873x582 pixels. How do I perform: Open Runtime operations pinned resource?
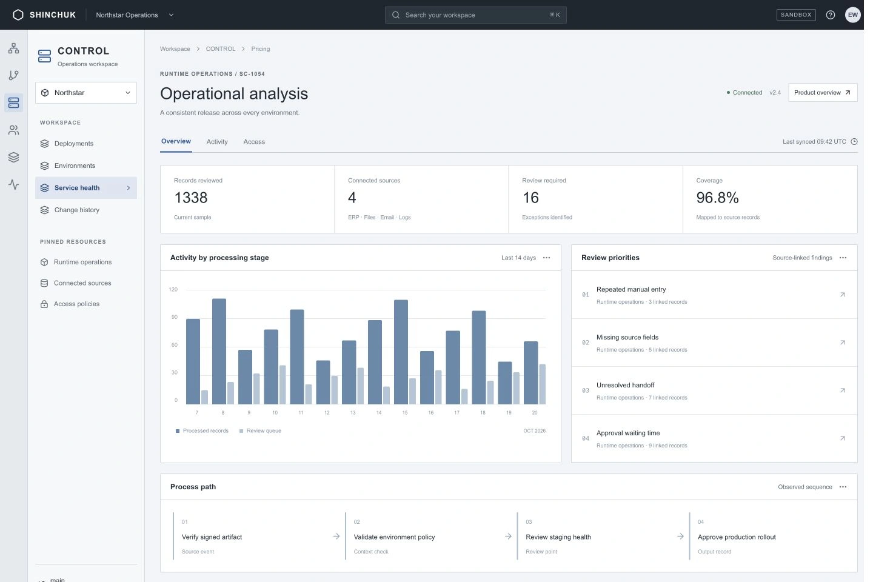coord(86,263)
